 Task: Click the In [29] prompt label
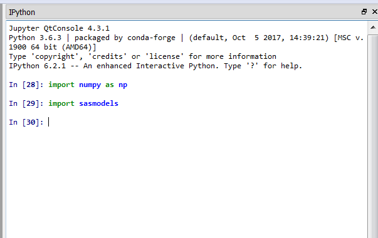pyautogui.click(x=26, y=103)
